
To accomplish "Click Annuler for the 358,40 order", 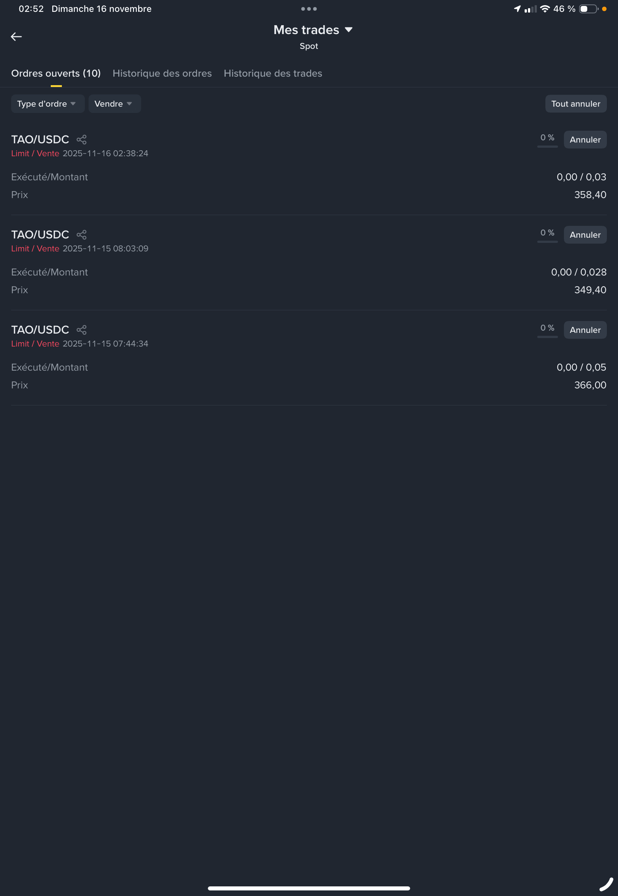I will [585, 140].
